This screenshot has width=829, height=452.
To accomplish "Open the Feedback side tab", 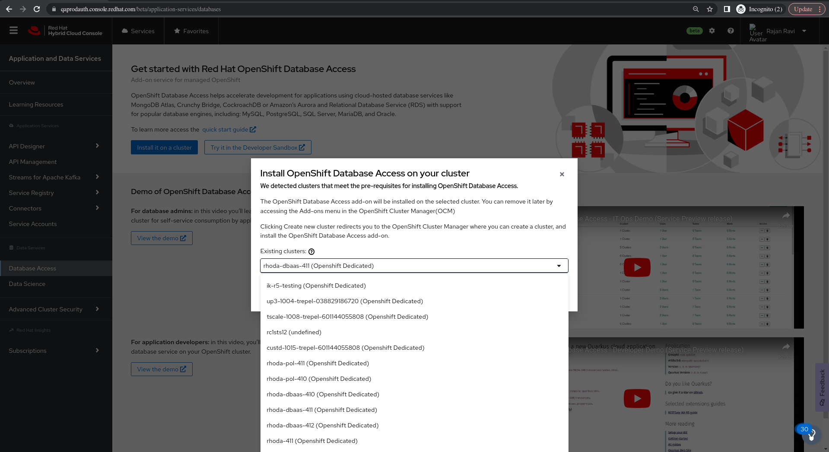I will 822,387.
